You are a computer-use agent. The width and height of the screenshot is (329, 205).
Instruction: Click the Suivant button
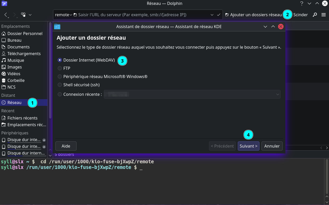(x=248, y=146)
